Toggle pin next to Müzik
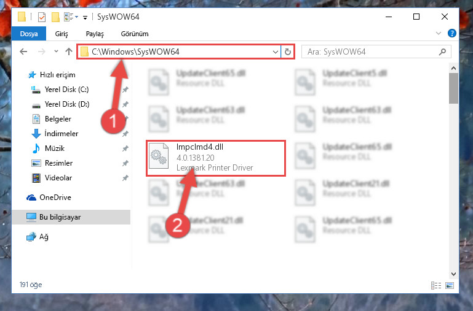The height and width of the screenshot is (311, 473). [125, 148]
